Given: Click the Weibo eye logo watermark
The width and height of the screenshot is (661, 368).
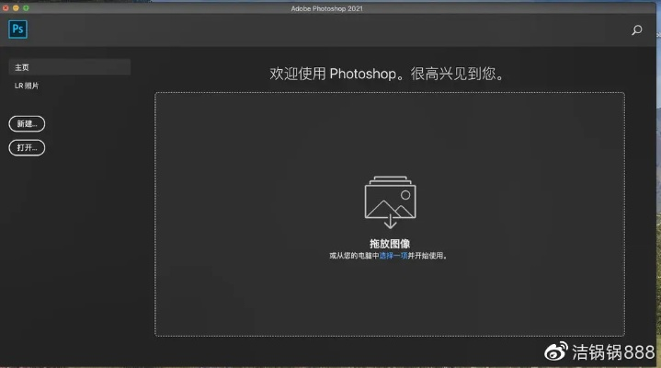Looking at the screenshot, I should coord(558,351).
